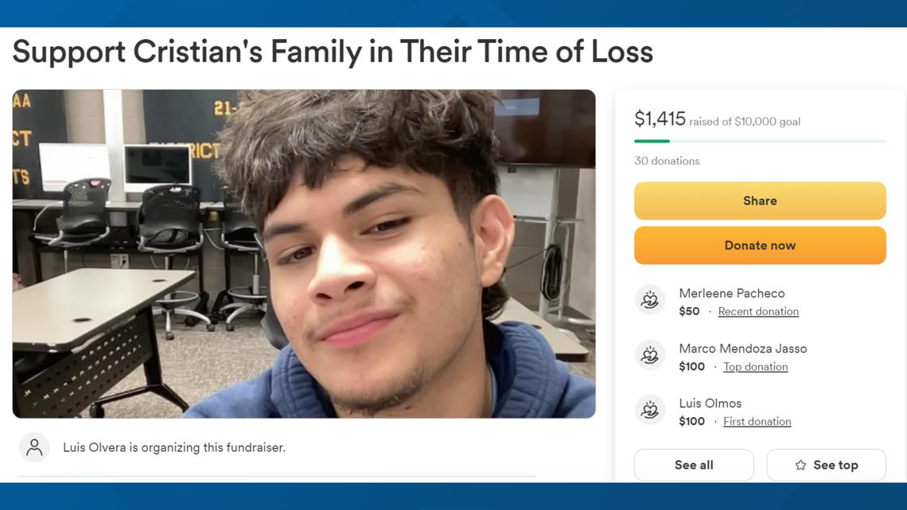Click the fundraiser title heading

pos(333,53)
